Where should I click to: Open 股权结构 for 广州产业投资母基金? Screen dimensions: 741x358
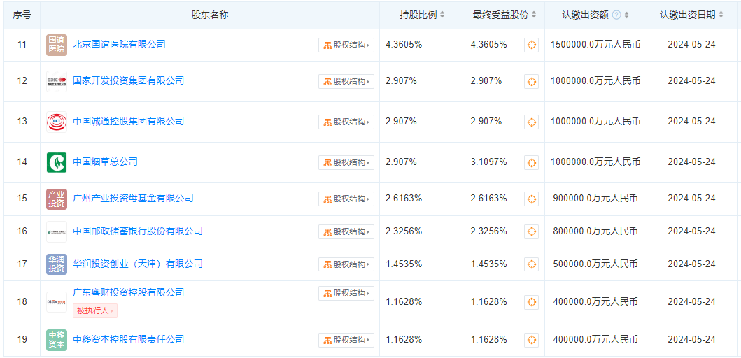[346, 199]
